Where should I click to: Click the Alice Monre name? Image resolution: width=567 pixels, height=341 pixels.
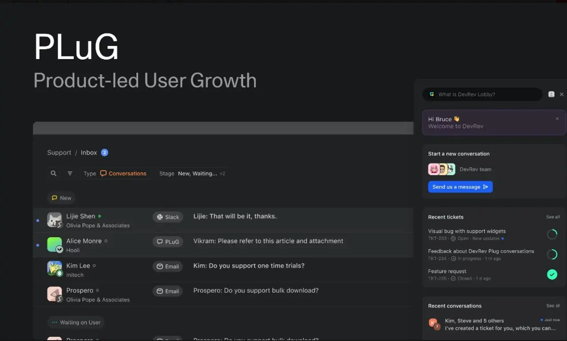click(x=84, y=241)
